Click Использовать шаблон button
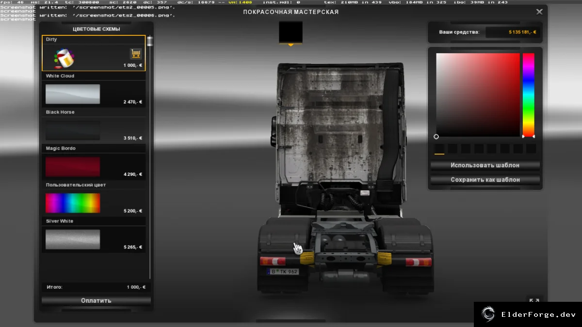 pos(485,165)
